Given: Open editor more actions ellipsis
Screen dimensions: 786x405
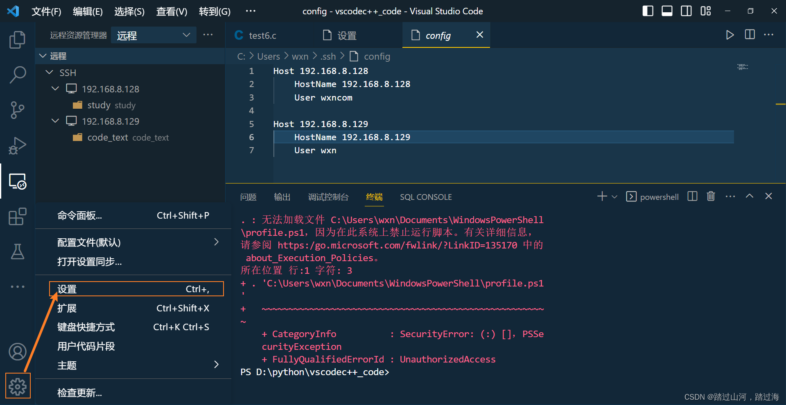Looking at the screenshot, I should [768, 35].
